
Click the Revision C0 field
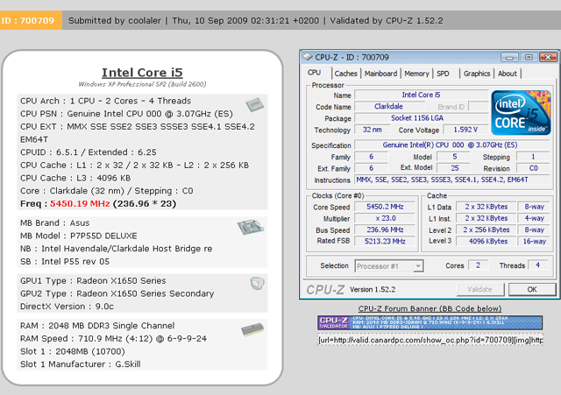coord(534,168)
